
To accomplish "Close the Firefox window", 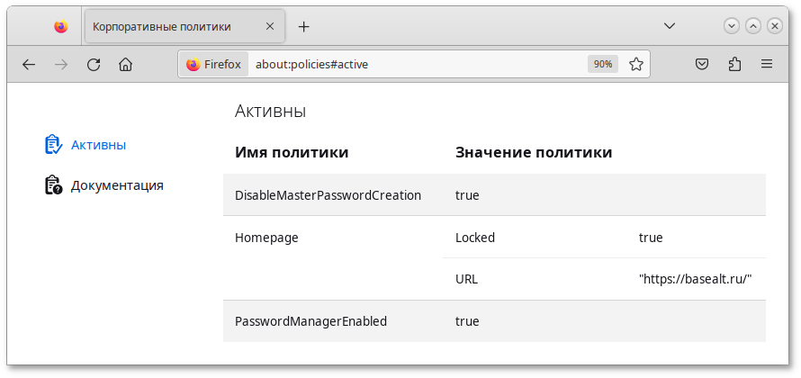I will click(x=774, y=26).
